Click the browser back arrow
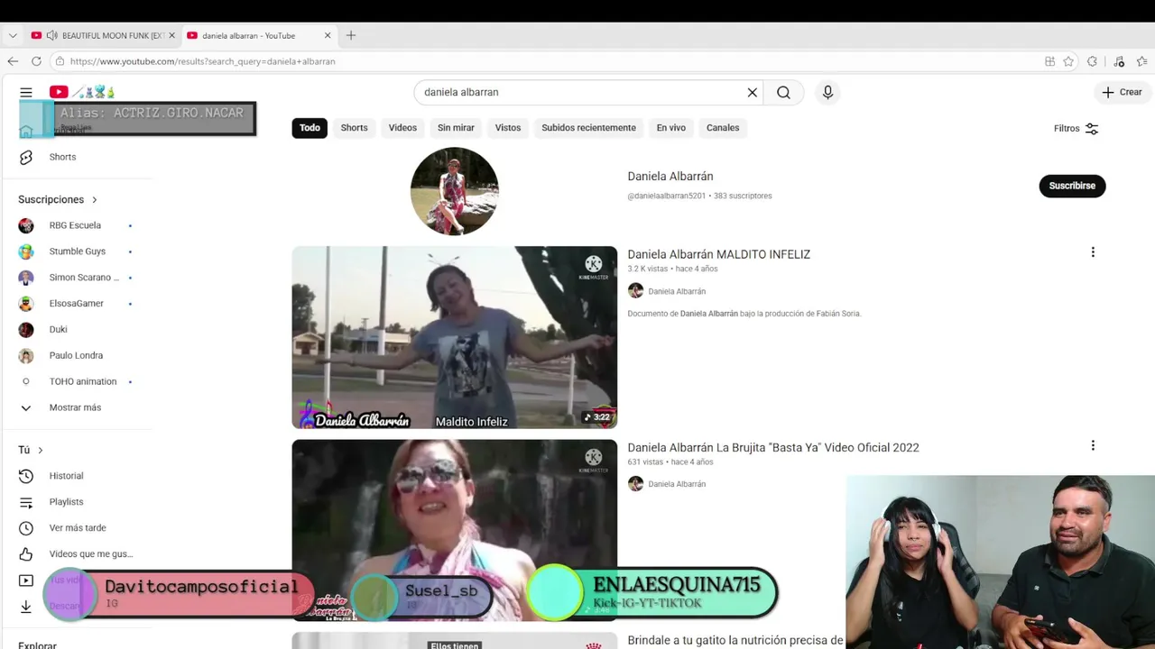The height and width of the screenshot is (649, 1155). click(x=13, y=61)
